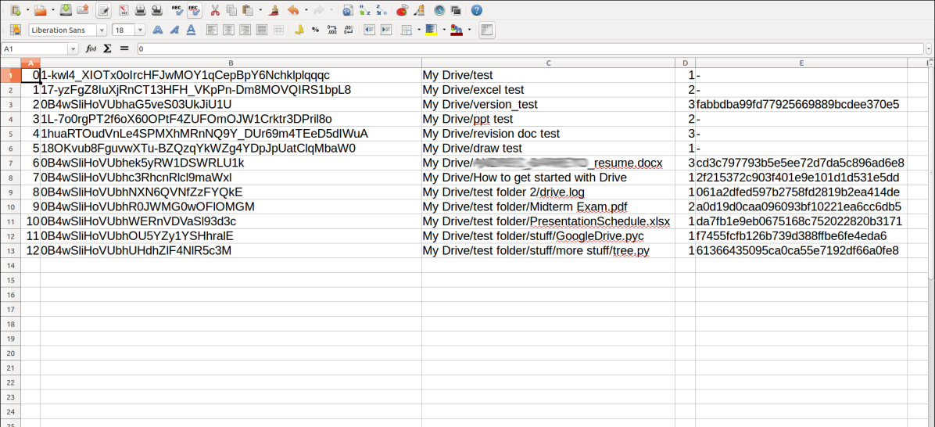The width and height of the screenshot is (935, 427).
Task: Click the formula input line
Action: coord(531,49)
